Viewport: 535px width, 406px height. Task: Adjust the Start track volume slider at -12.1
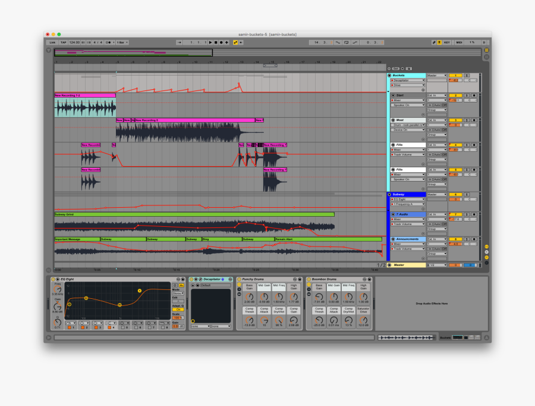pyautogui.click(x=455, y=101)
